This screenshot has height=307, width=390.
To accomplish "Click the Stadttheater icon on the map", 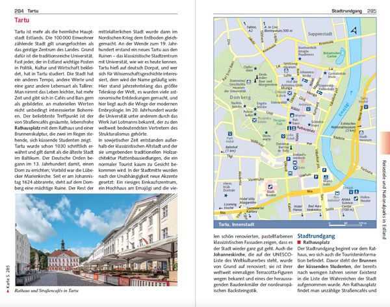I will click(270, 187).
